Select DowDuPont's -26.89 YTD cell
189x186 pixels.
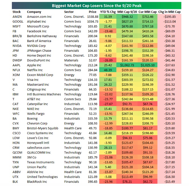tap(108, 60)
